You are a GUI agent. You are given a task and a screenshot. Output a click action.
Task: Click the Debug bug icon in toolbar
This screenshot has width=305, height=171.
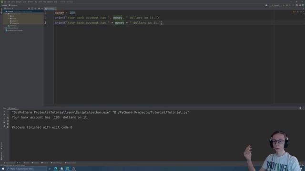(287, 5)
